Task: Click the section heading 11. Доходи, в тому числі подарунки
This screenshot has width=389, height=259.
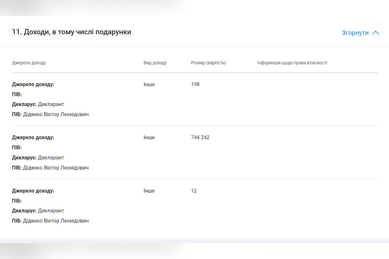Action: pos(71,32)
